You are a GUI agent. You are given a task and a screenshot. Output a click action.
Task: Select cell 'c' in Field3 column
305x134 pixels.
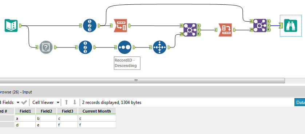67,118
